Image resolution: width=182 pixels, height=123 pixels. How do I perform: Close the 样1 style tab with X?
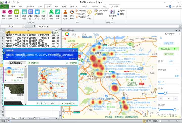(x=163, y=82)
